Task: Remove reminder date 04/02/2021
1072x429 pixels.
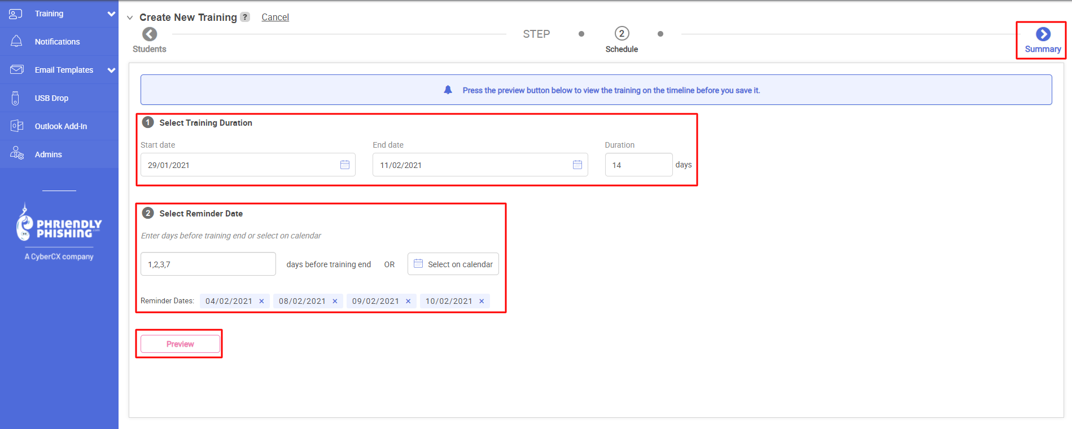Action: pyautogui.click(x=261, y=301)
